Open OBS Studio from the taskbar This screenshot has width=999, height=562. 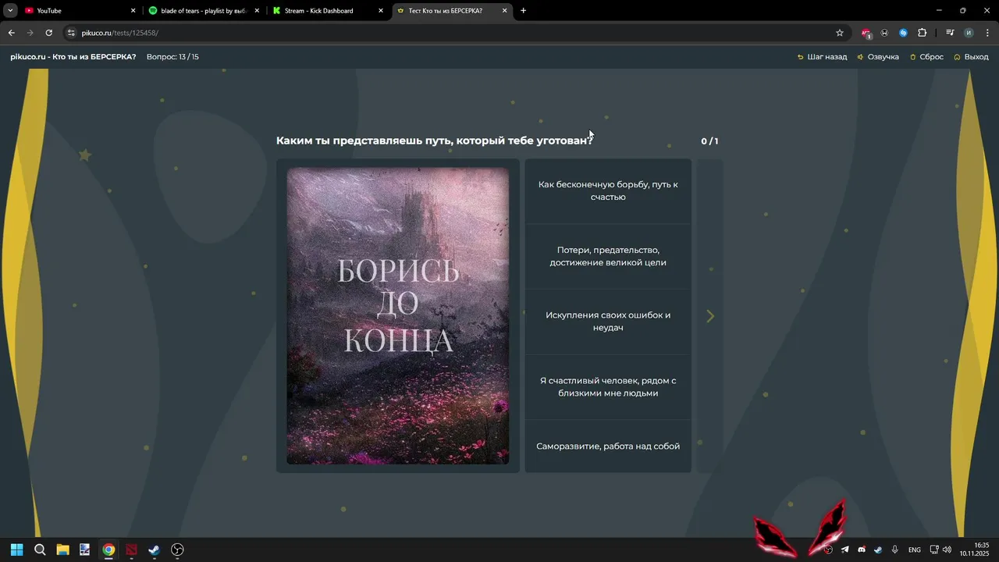[x=177, y=550]
